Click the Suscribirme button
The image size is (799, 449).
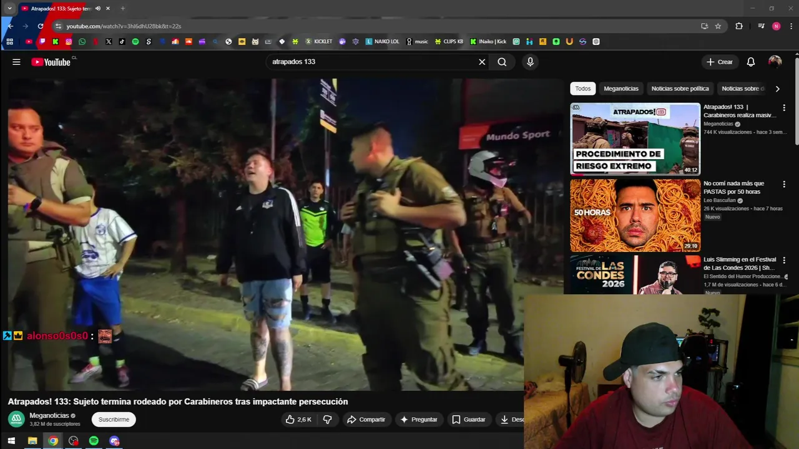(114, 419)
